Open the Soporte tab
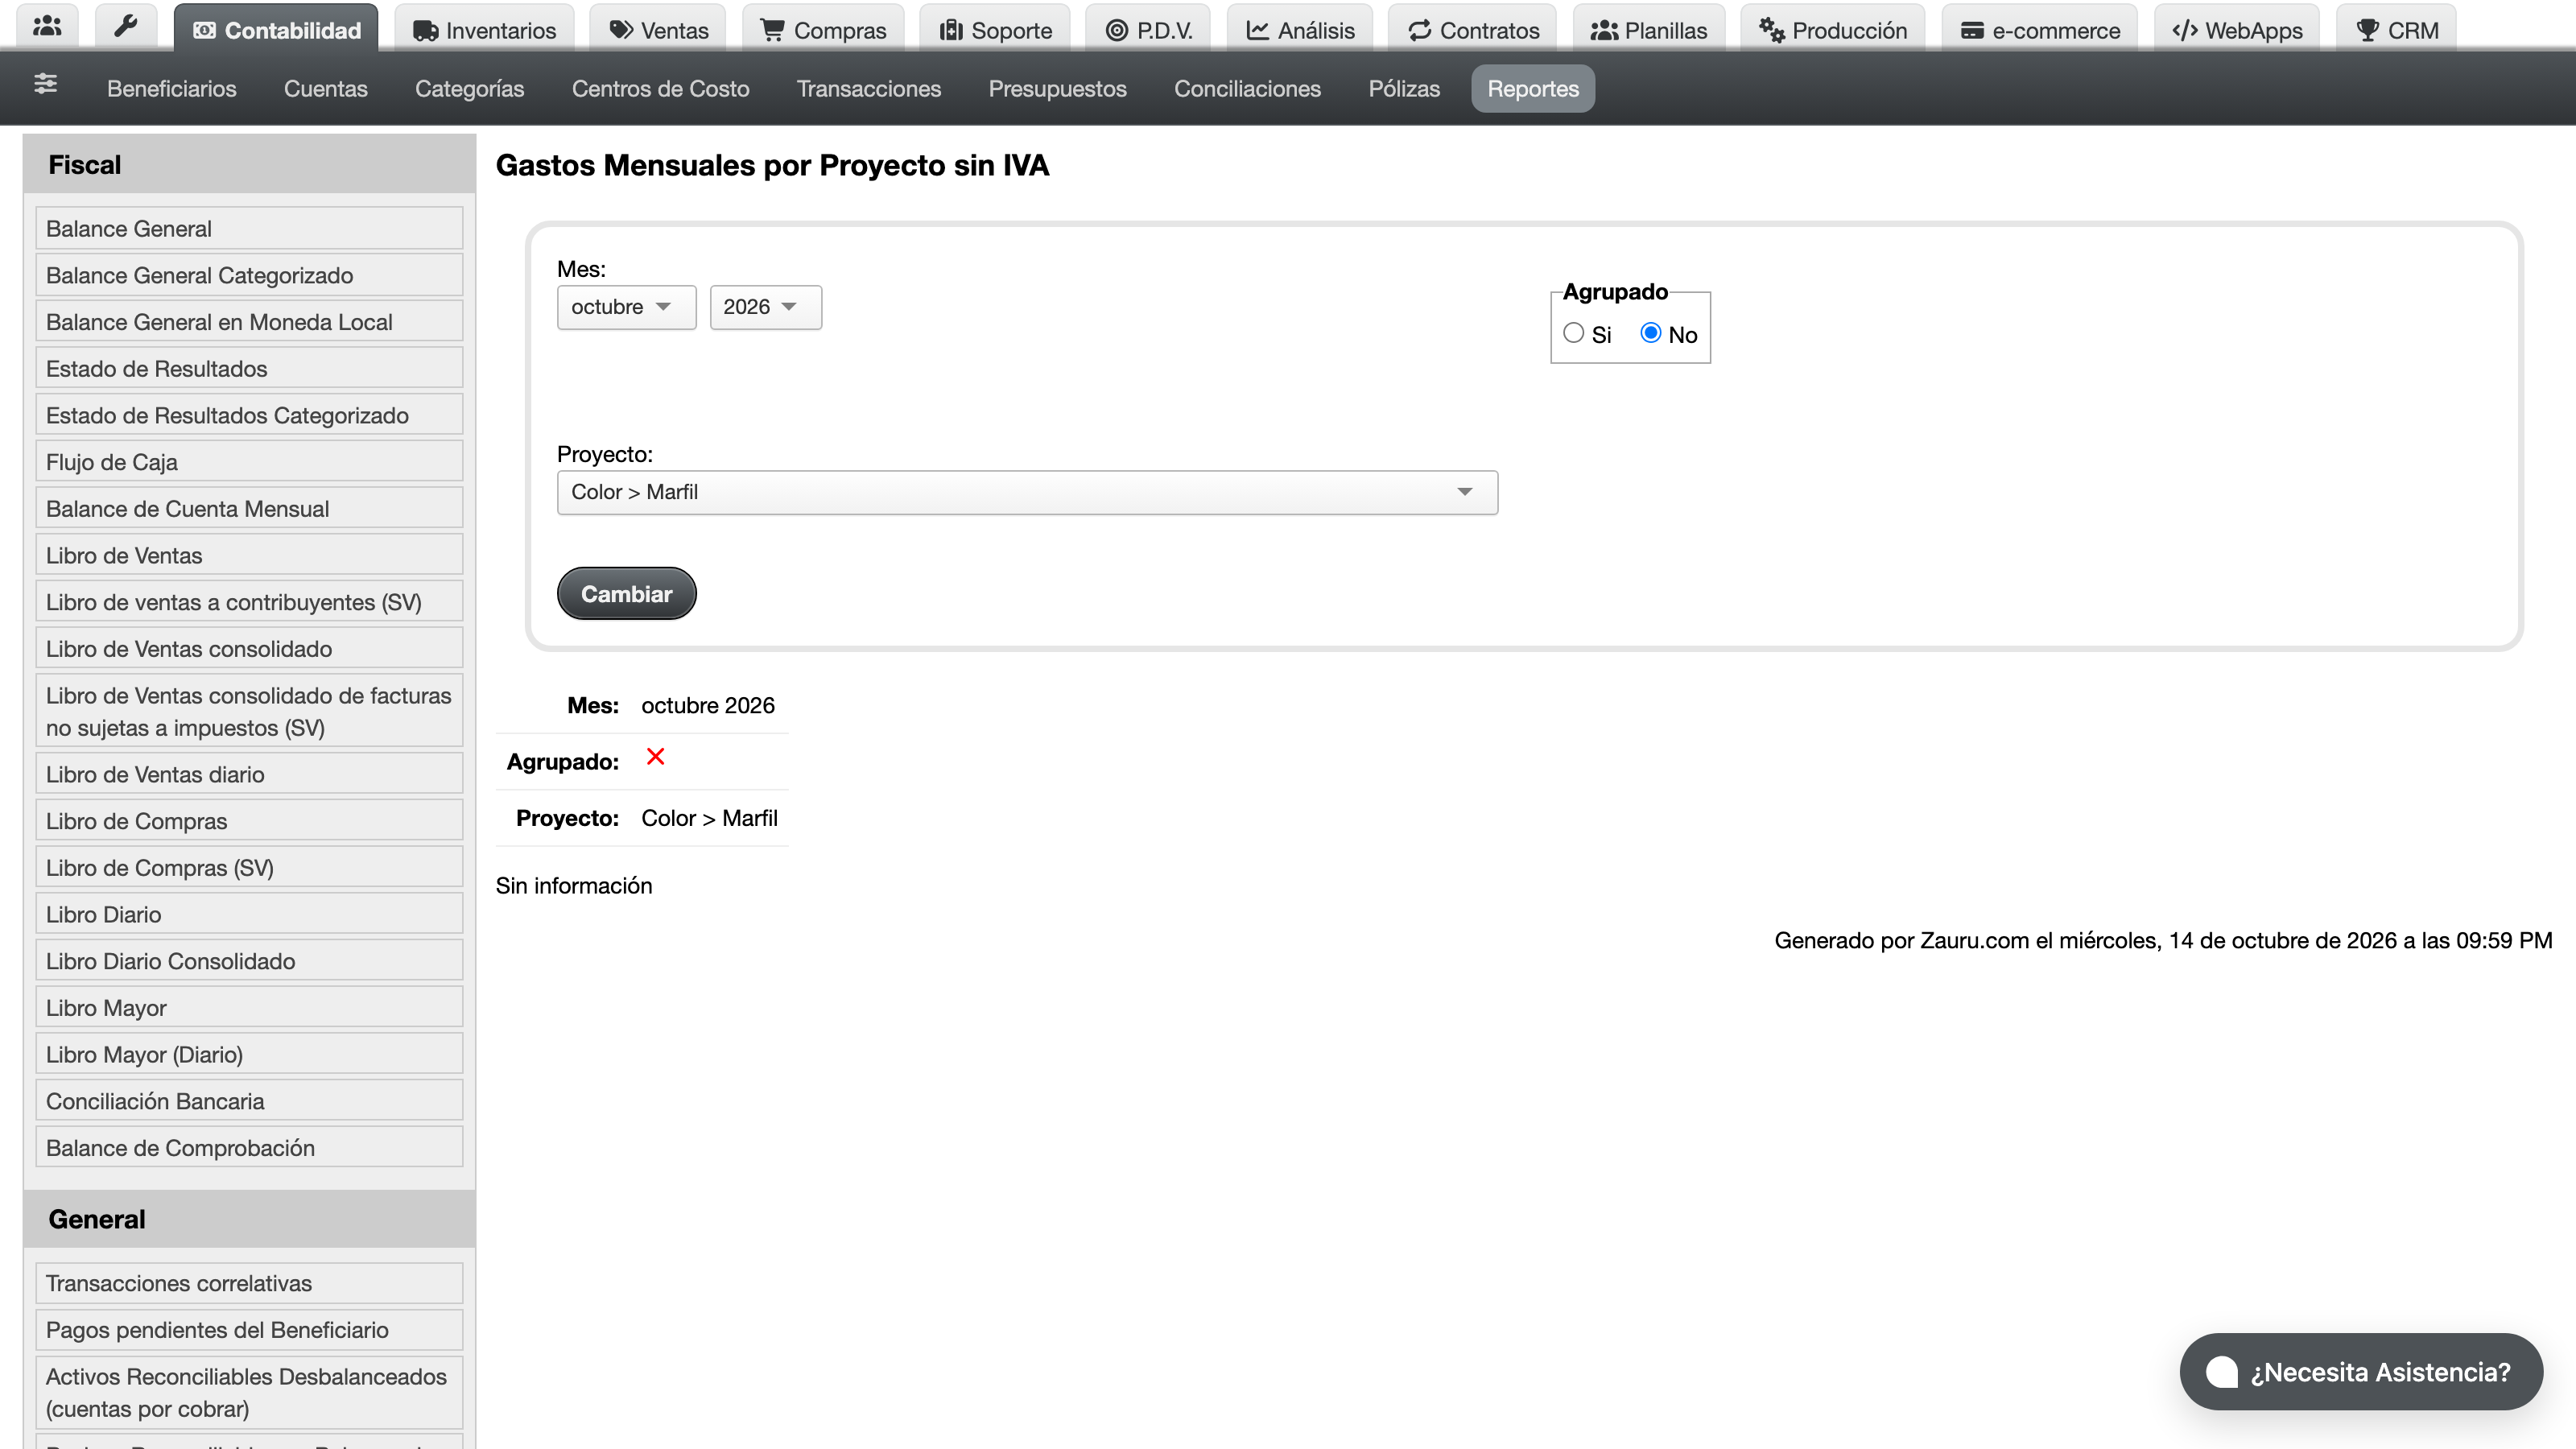 pos(995,30)
